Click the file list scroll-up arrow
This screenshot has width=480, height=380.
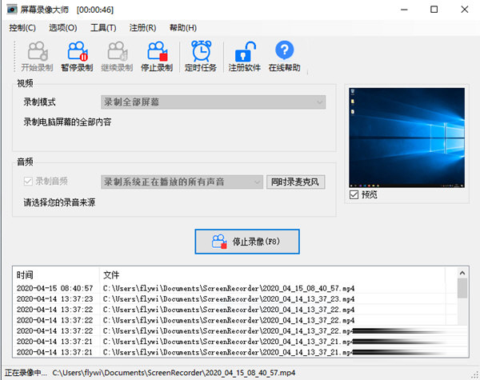pyautogui.click(x=462, y=273)
